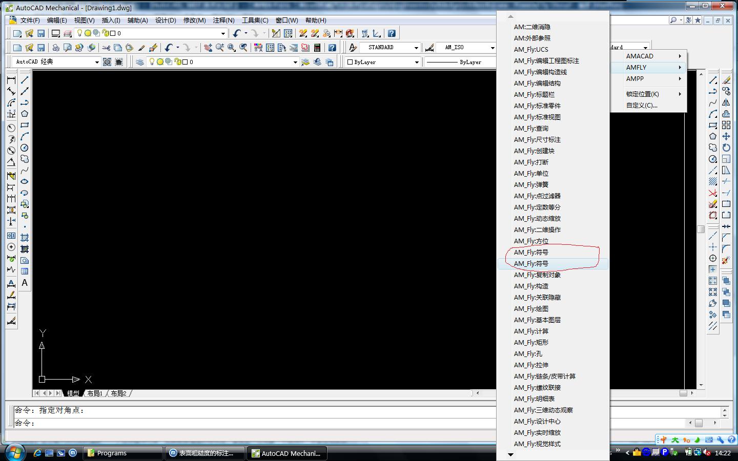
Task: Click the Print Preview icon
Action: (67, 48)
